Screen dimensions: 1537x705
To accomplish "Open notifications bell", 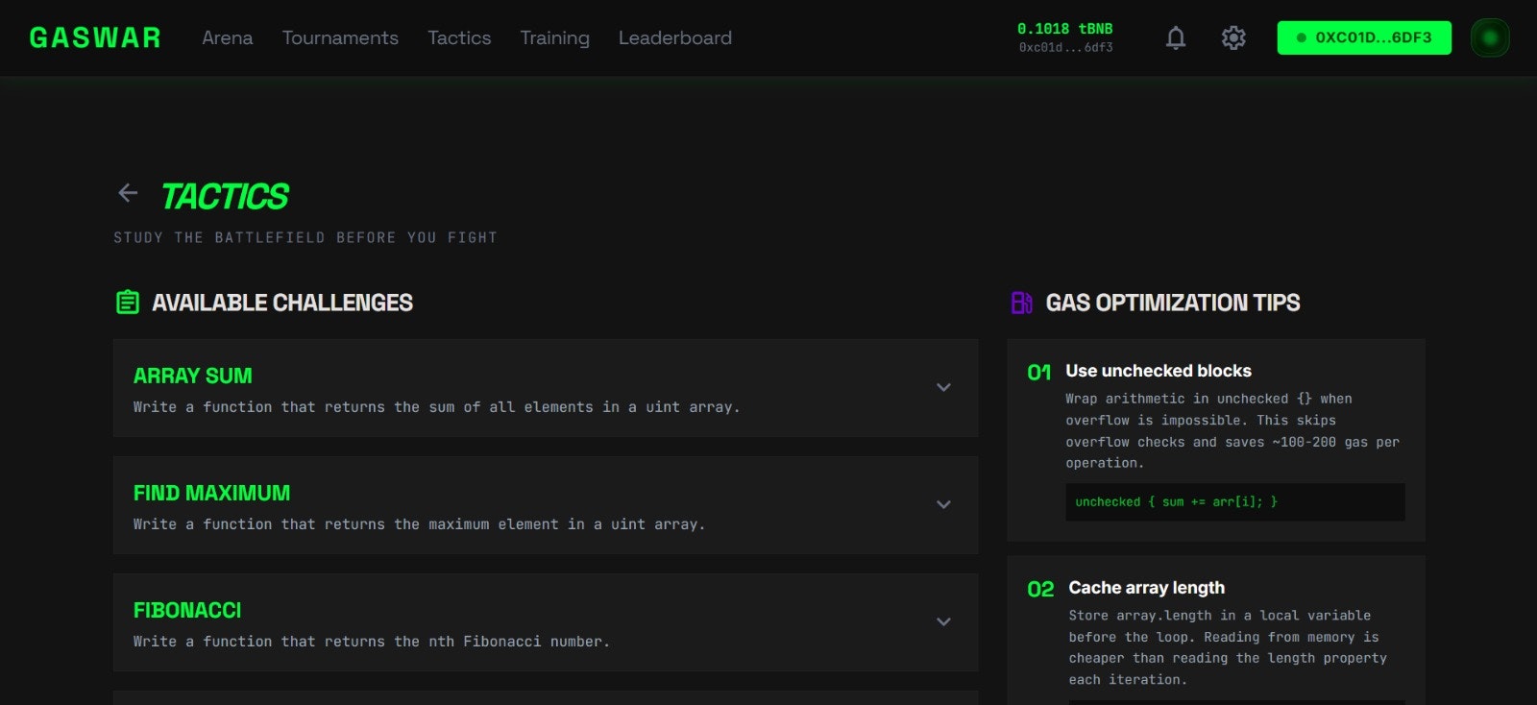I will (x=1176, y=37).
